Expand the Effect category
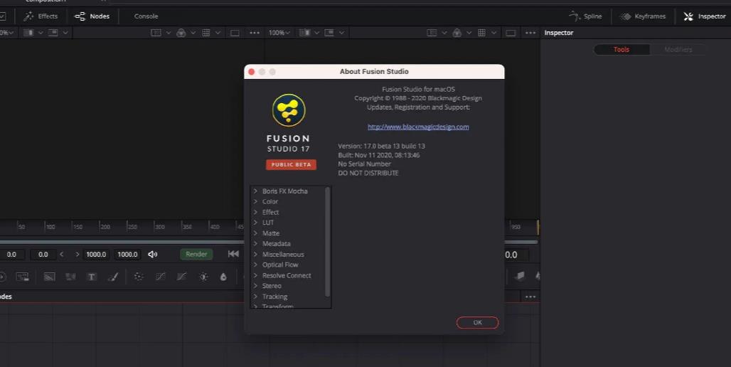731x367 pixels. [x=255, y=212]
